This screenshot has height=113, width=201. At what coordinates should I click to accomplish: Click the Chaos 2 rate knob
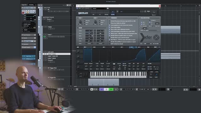tap(95, 22)
